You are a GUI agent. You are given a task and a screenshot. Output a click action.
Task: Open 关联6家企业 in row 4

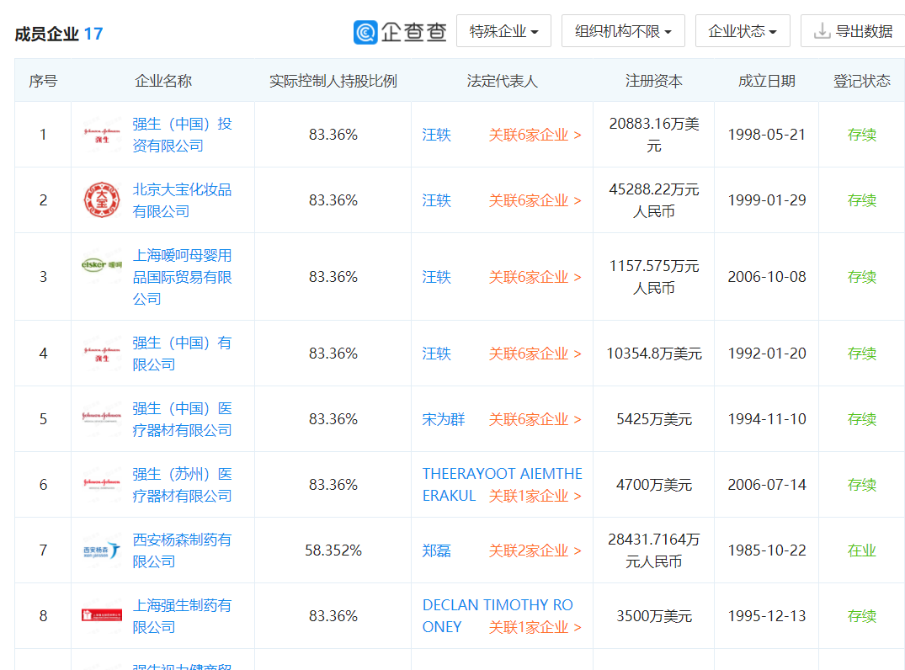(x=535, y=354)
